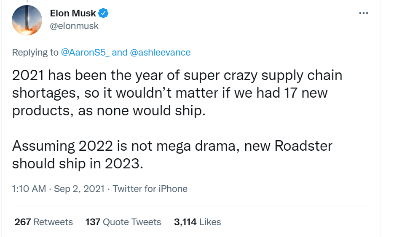Viewport: 394px width, 237px height.
Task: Open the @elonmusk handle link
Action: [x=74, y=26]
